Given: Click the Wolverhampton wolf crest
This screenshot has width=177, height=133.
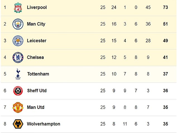Looking at the screenshot, I should tap(18, 124).
